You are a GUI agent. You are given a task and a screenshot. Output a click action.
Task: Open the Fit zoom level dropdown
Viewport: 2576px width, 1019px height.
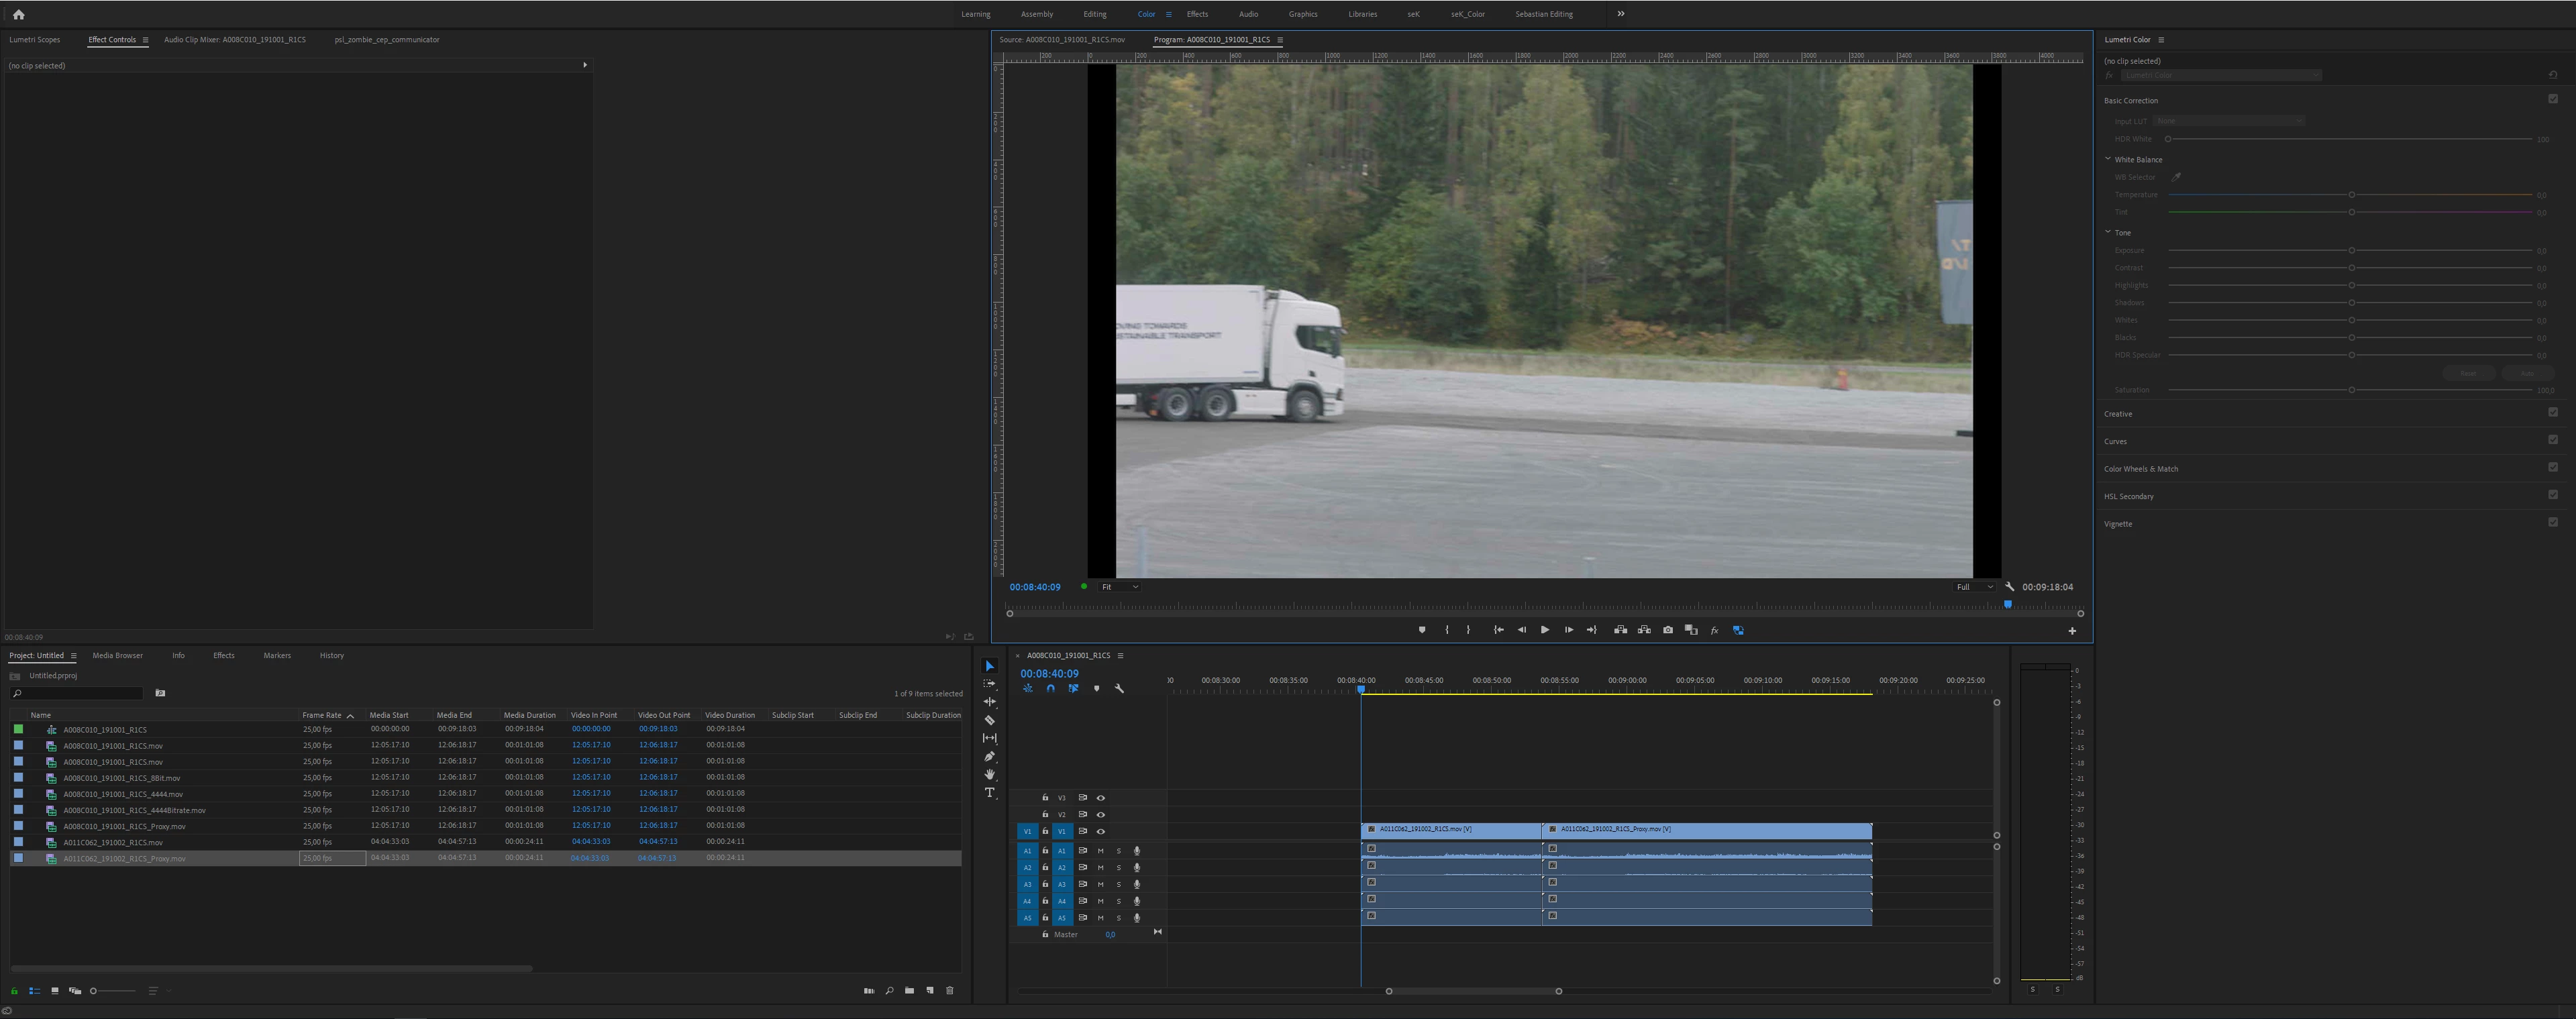pos(1119,587)
